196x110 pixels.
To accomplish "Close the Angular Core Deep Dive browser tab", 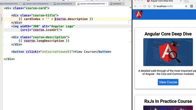I will 181,1.
